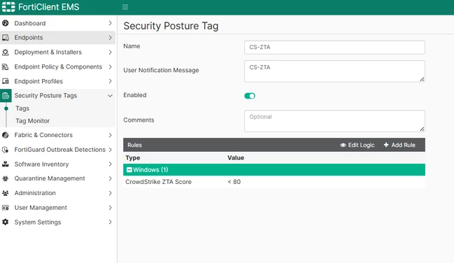This screenshot has height=263, width=454.
Task: Click the Edit Logic button
Action: [357, 145]
